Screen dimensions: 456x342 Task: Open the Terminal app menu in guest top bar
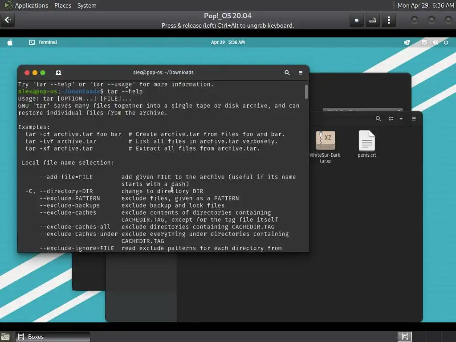click(43, 42)
